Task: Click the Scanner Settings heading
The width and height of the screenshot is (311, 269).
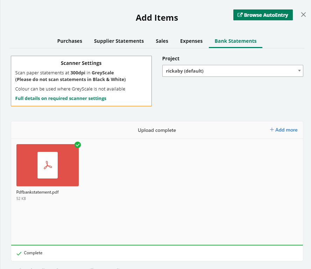Action: coord(81,63)
